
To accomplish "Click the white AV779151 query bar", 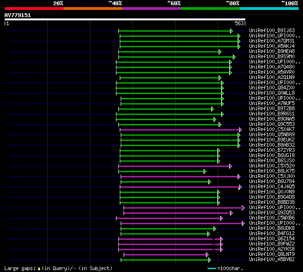I will coord(125,19).
